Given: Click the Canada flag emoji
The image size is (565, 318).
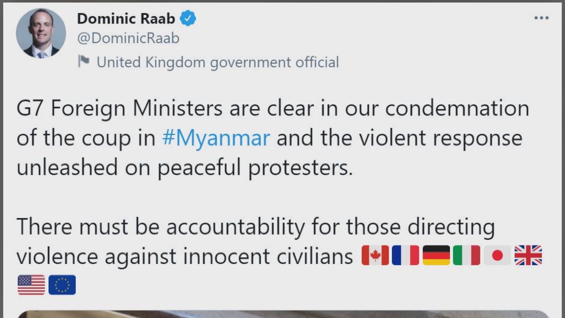Looking at the screenshot, I should 375,255.
